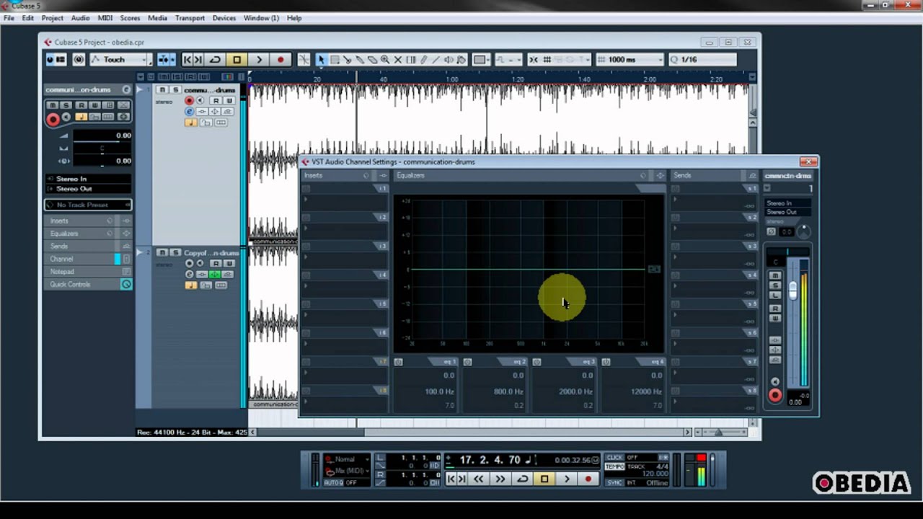Click the project horizontal scrollbar

[x=469, y=432]
